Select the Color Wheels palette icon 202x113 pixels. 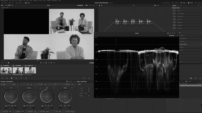click(x=12, y=78)
